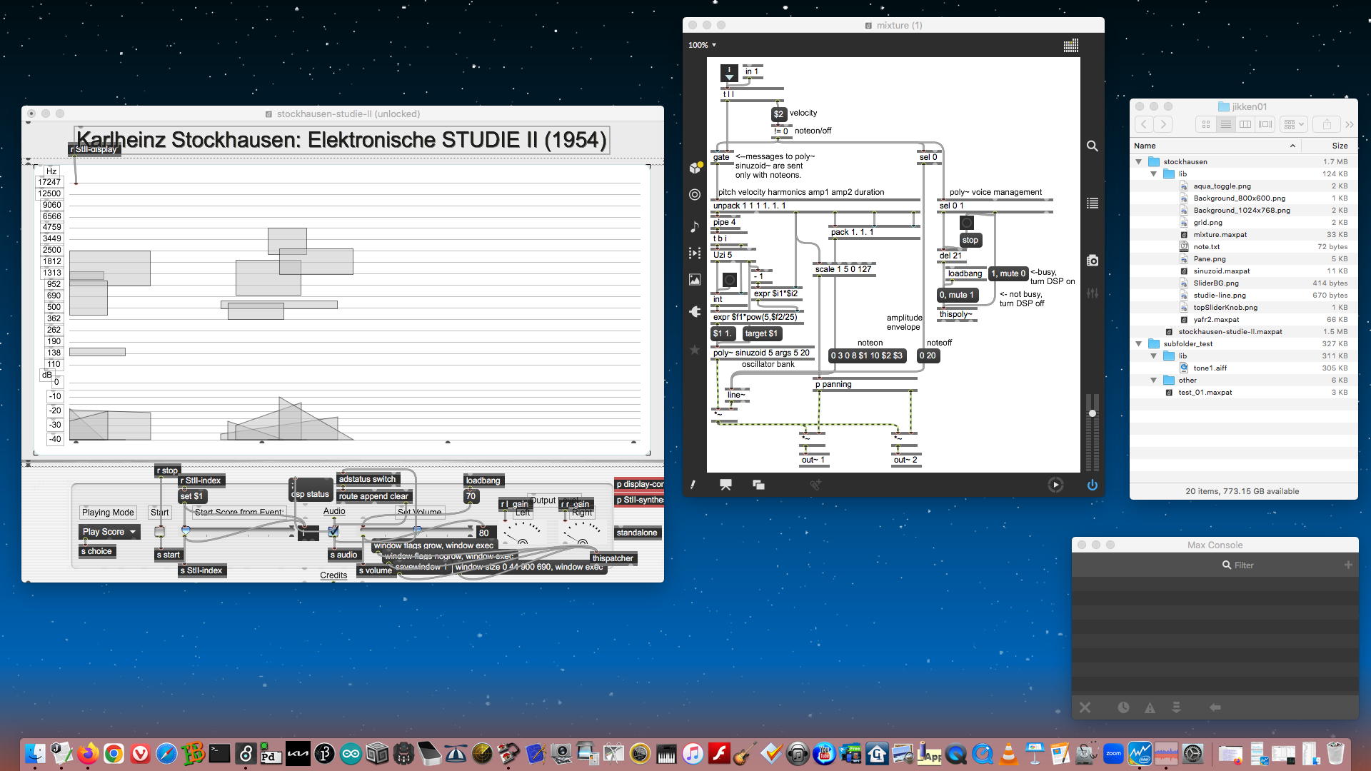Click the Credits link
The image size is (1371, 771).
333,575
